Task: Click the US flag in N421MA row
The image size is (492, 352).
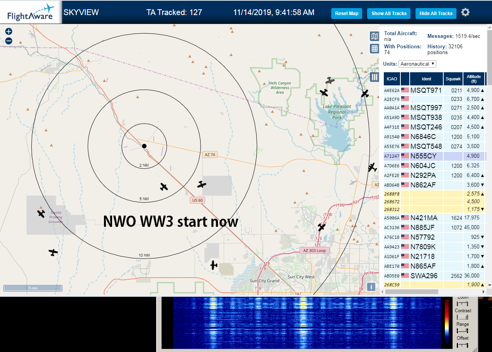Action: (x=405, y=218)
